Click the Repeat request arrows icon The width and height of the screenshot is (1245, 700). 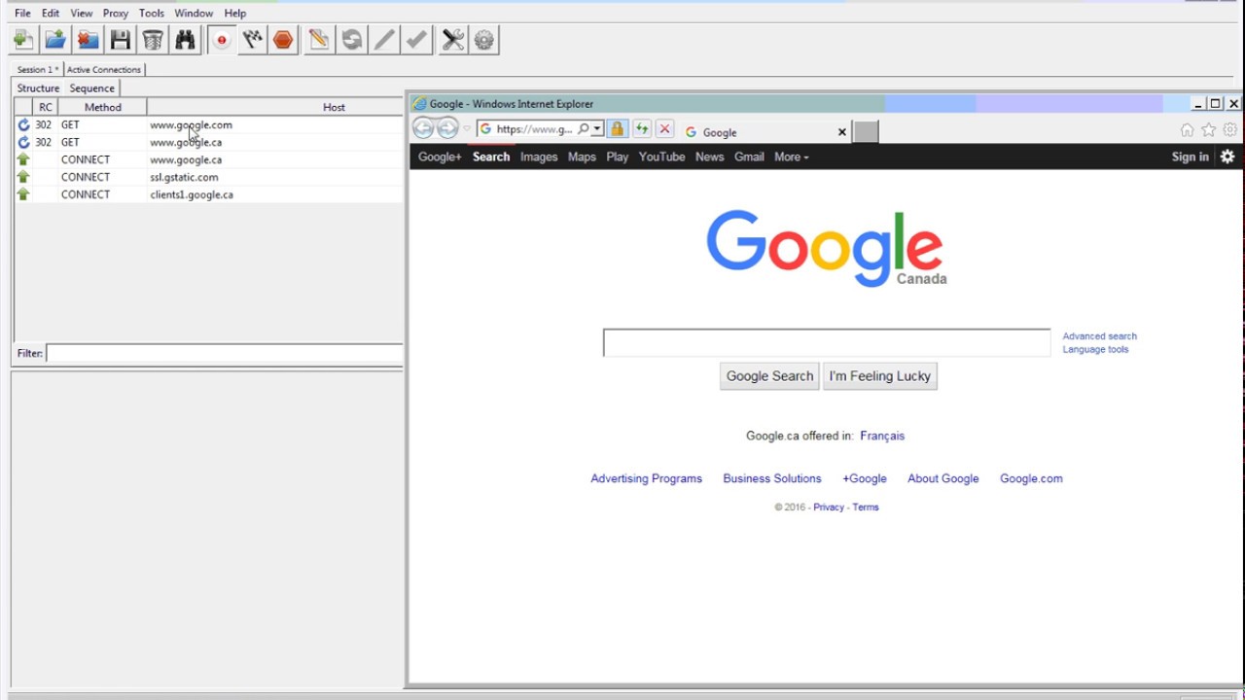click(x=352, y=40)
